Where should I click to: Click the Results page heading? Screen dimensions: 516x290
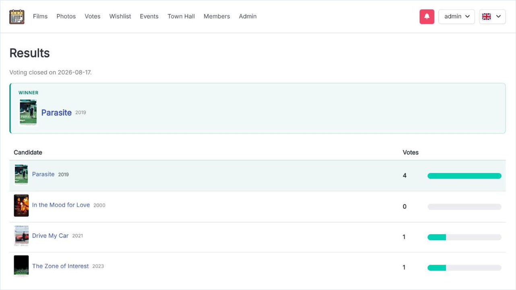point(29,53)
